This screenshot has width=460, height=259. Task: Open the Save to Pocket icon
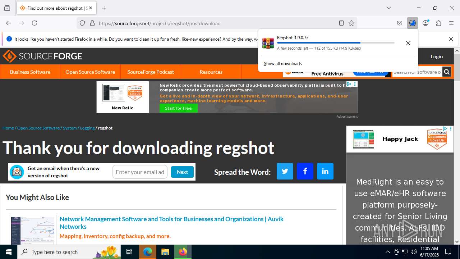pos(400,23)
